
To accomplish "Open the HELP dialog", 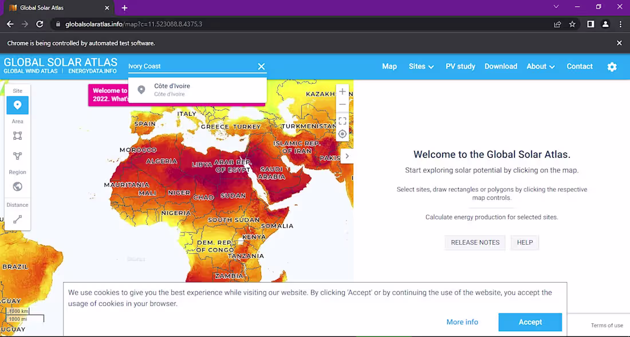I will coord(525,242).
